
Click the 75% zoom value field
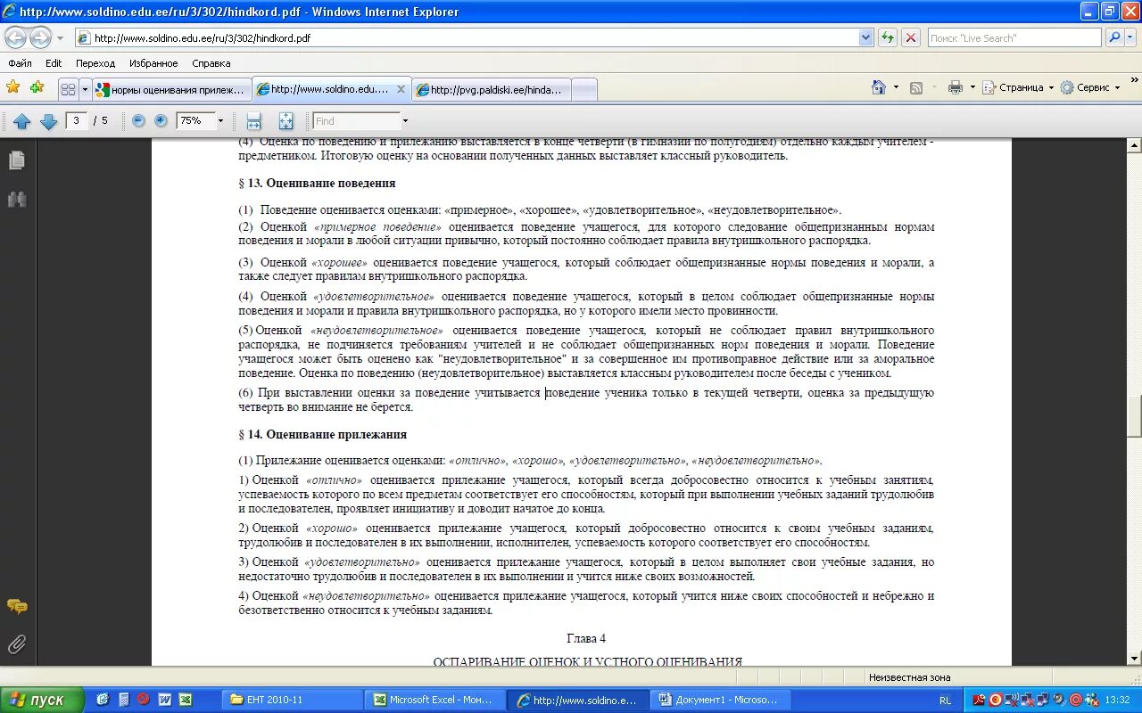pos(195,120)
